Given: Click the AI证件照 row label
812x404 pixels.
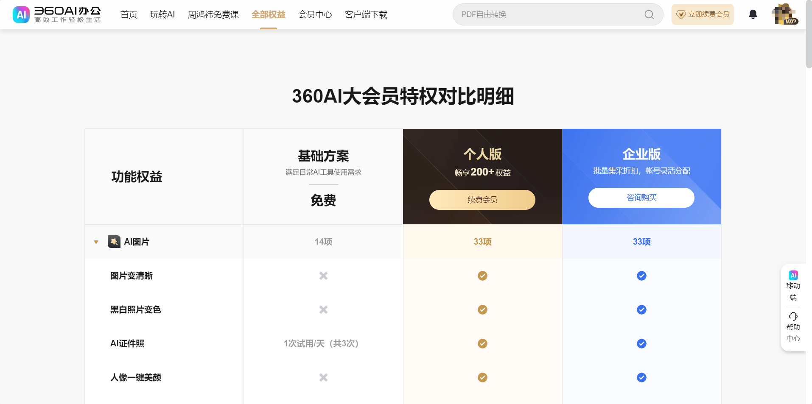Looking at the screenshot, I should pyautogui.click(x=127, y=343).
